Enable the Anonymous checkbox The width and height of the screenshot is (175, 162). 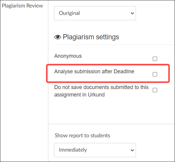pyautogui.click(x=155, y=59)
